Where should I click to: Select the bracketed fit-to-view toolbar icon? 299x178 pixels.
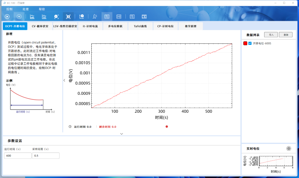[x=68, y=17]
